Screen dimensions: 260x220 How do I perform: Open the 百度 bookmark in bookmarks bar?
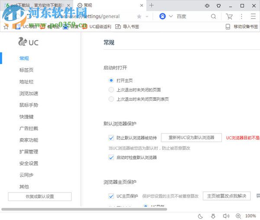coord(71,27)
